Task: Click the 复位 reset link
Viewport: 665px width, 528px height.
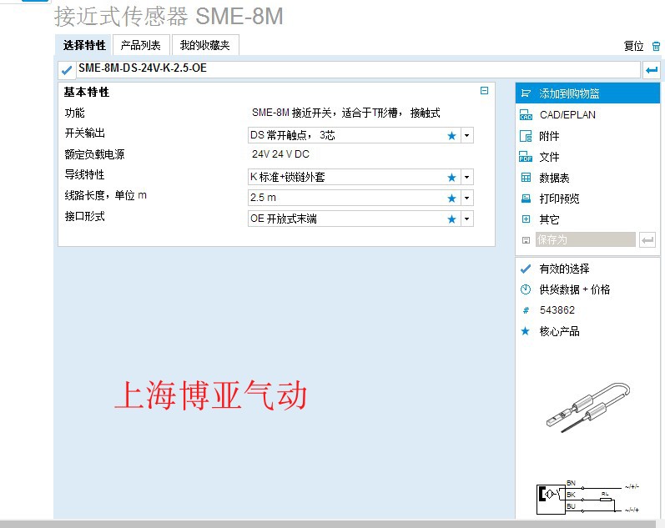Action: (x=634, y=46)
